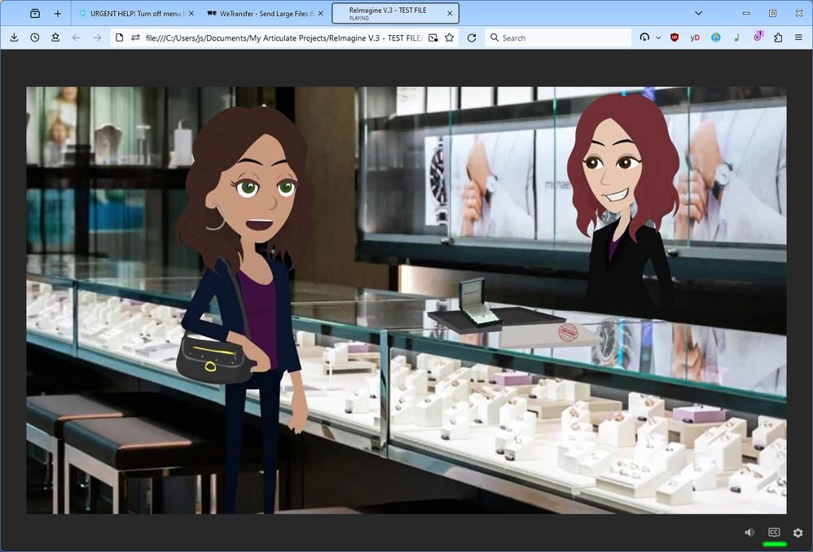
Task: Click the green music note extension icon
Action: (736, 37)
